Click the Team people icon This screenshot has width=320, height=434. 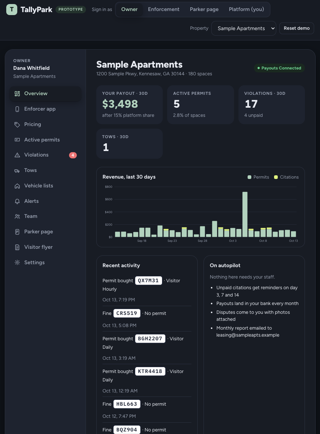click(17, 216)
